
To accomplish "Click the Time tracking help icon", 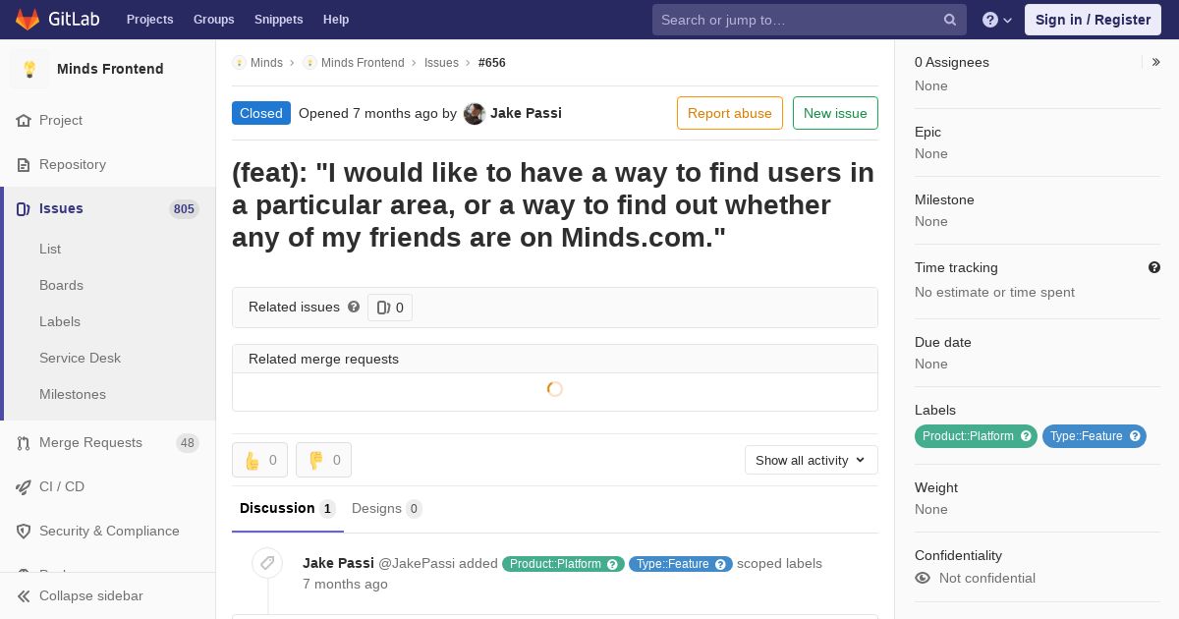I will pos(1154,267).
